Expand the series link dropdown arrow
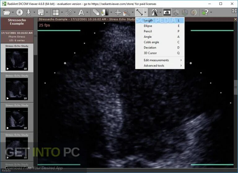Image resolution: width=238 pixels, height=173 pixels. pyautogui.click(x=74, y=12)
